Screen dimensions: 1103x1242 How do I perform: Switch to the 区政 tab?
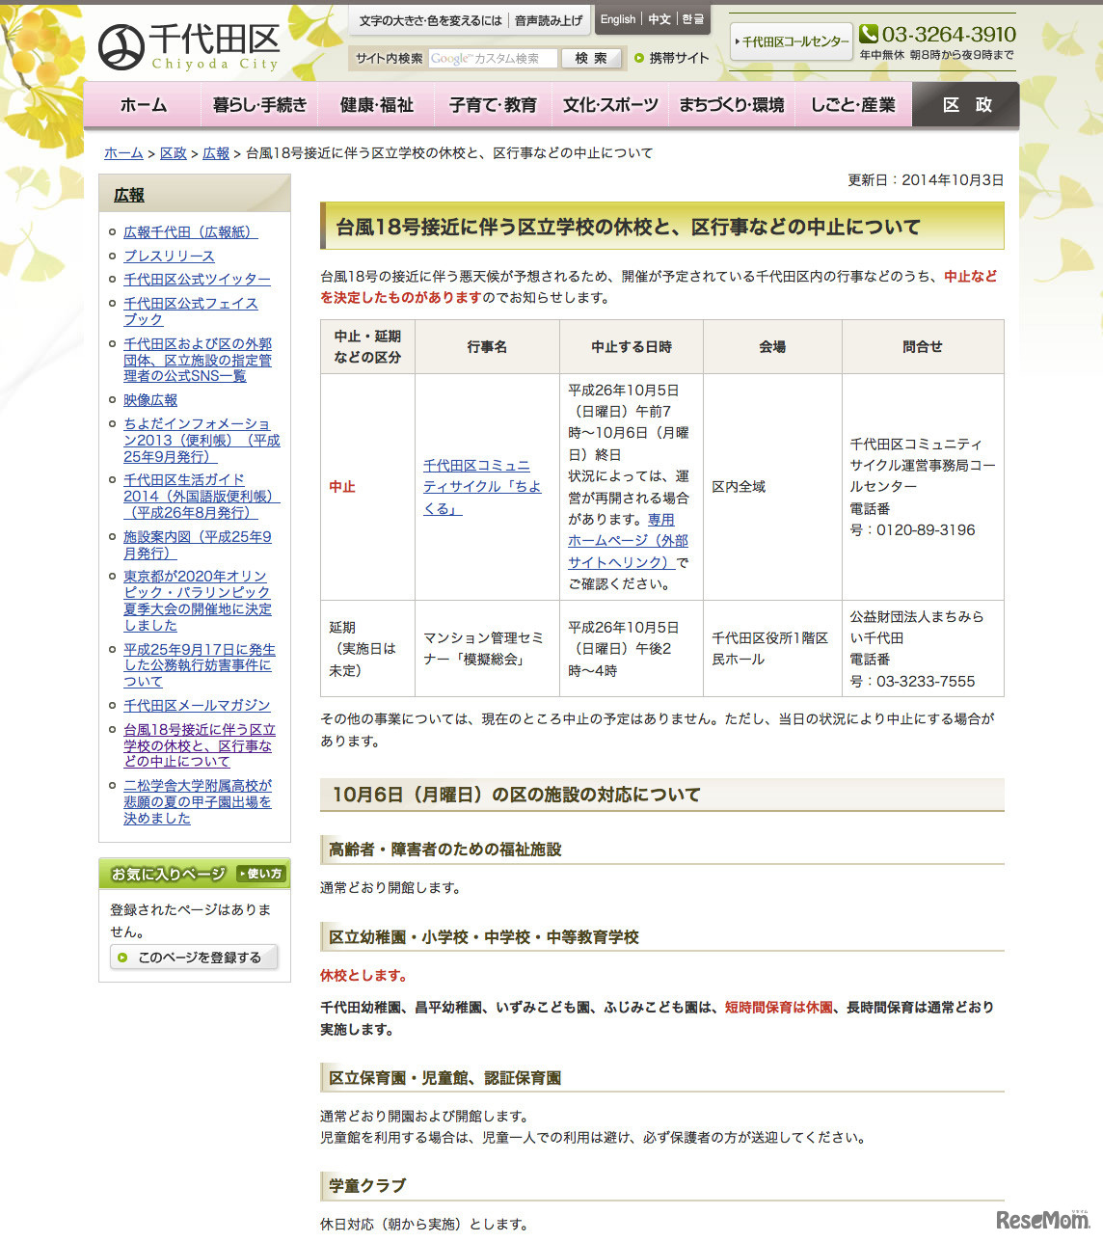click(965, 106)
